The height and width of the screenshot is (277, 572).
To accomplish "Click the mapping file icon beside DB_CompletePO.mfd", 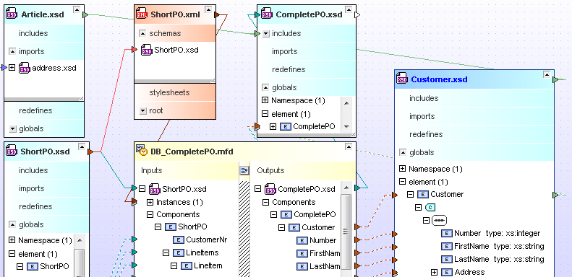I will [x=142, y=150].
